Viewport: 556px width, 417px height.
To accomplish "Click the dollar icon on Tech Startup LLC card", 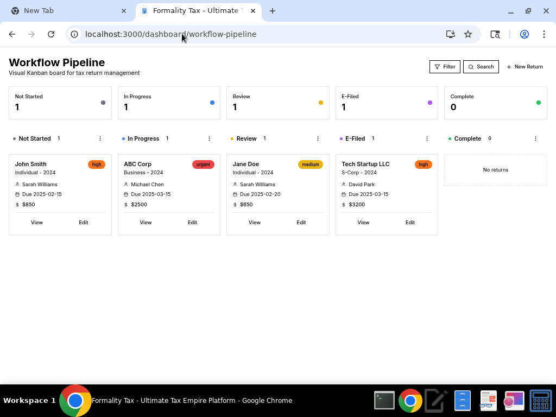I will point(343,205).
